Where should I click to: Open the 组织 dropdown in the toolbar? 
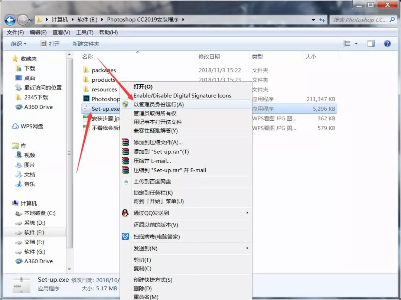19,44
